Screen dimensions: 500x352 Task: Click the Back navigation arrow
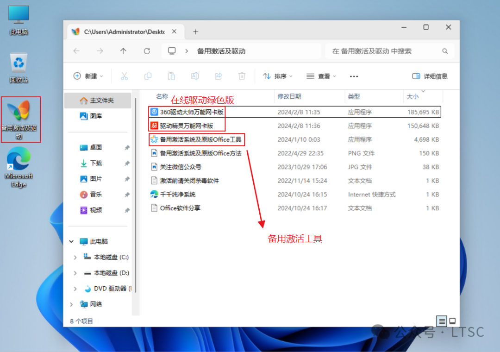tap(76, 51)
